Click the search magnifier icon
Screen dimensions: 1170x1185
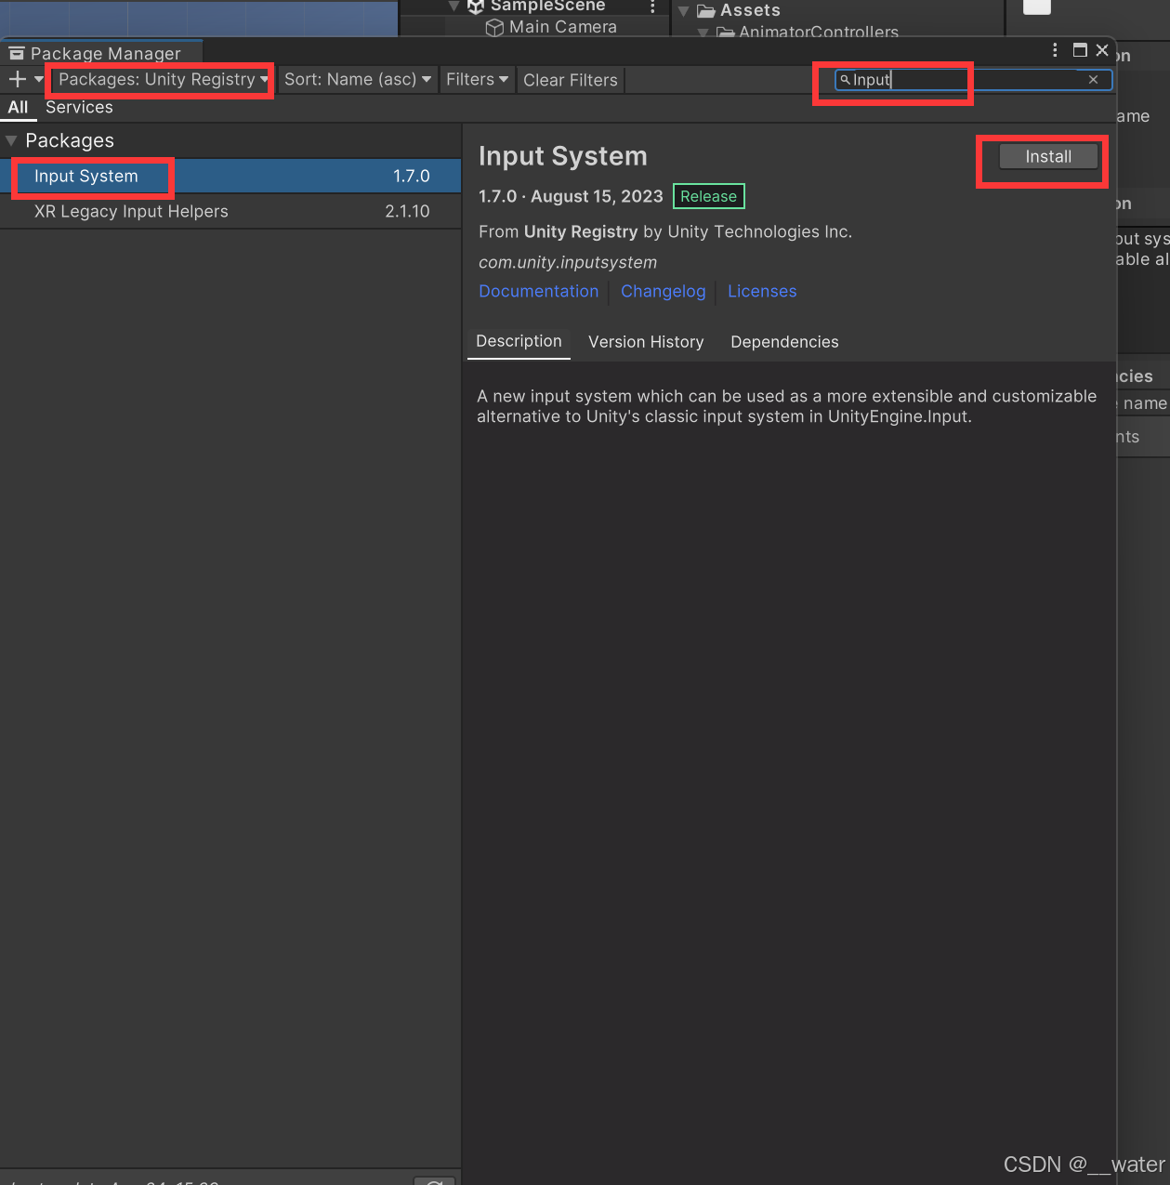tap(845, 80)
